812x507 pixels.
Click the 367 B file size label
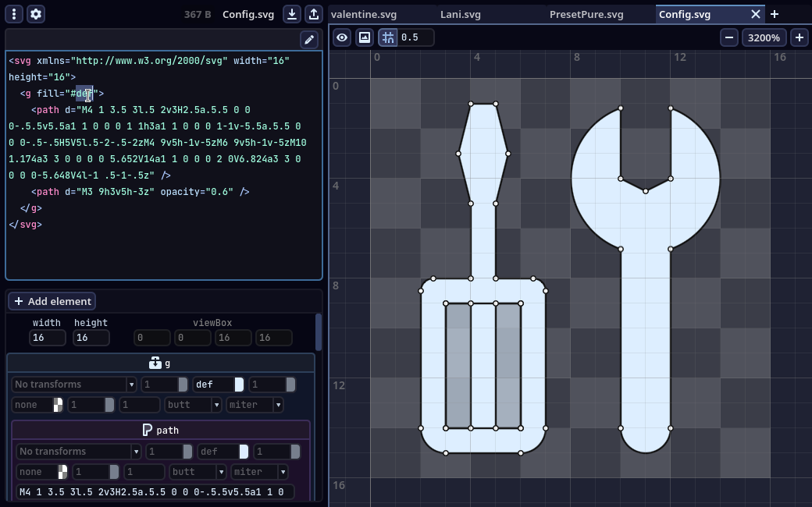[x=198, y=15]
